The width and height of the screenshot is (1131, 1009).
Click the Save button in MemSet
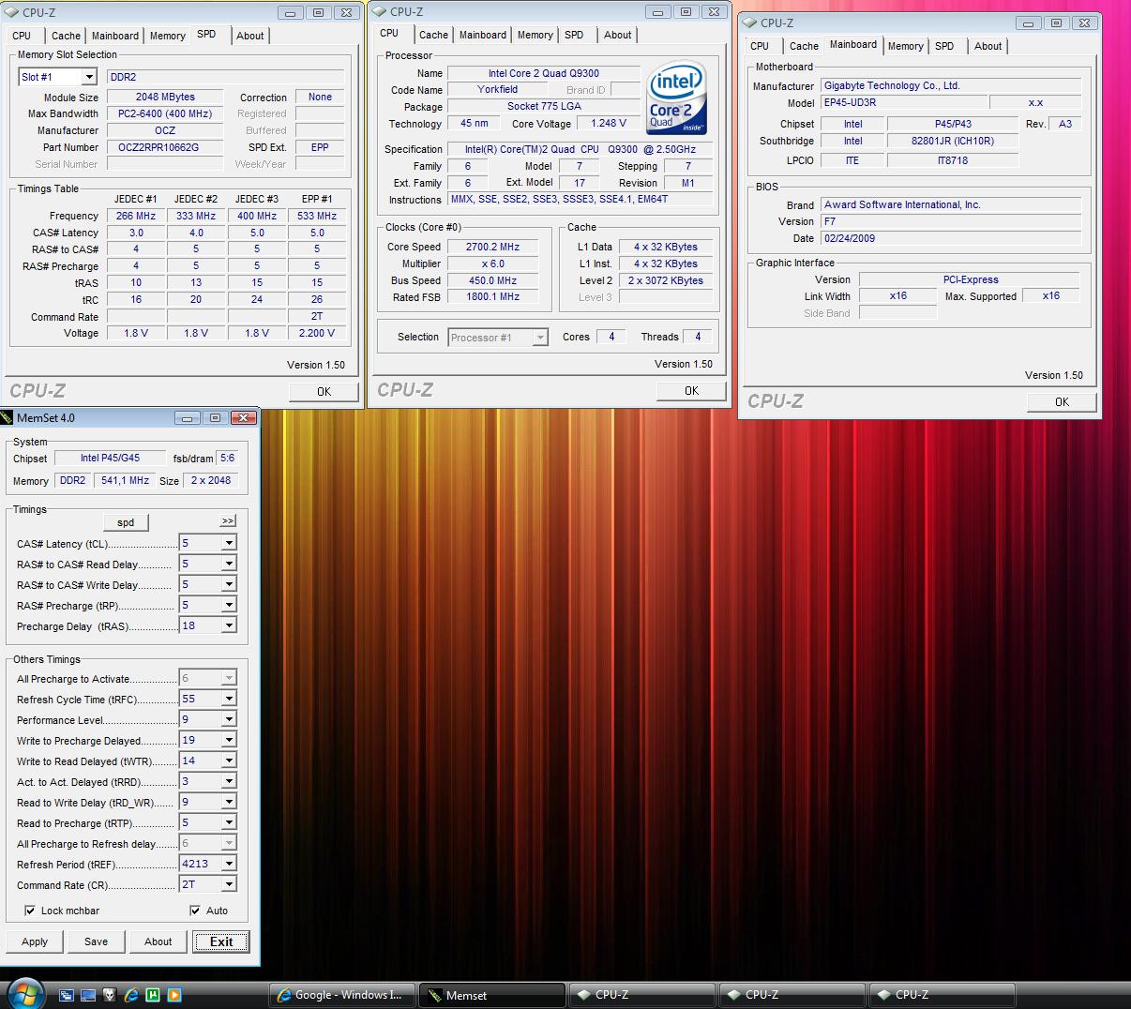coord(96,941)
